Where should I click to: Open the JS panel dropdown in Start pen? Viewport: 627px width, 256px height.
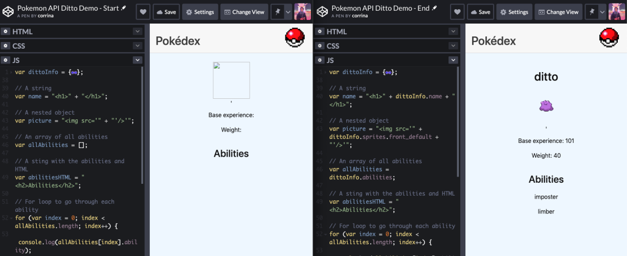[137, 60]
